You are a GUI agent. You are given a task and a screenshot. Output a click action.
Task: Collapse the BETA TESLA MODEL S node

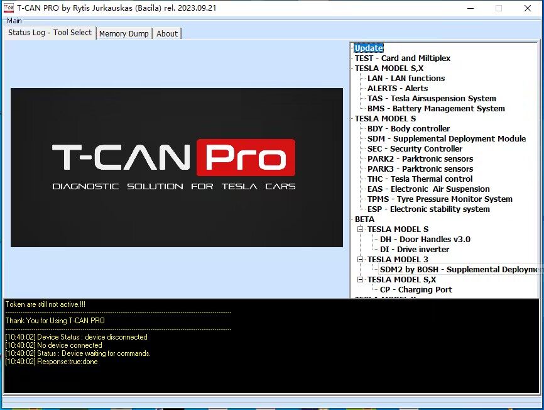point(361,229)
